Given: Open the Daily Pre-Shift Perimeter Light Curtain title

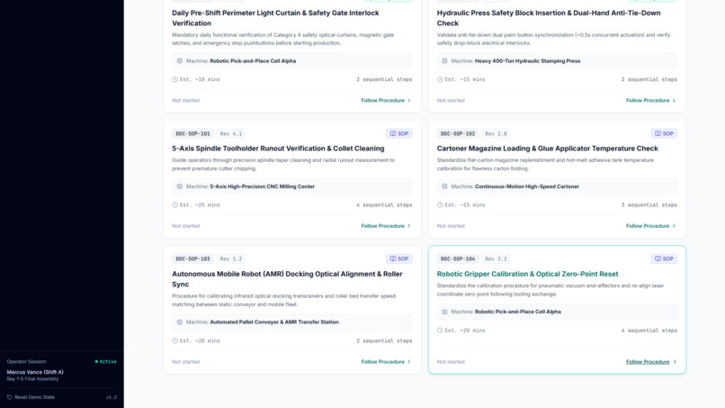Looking at the screenshot, I should (x=275, y=18).
